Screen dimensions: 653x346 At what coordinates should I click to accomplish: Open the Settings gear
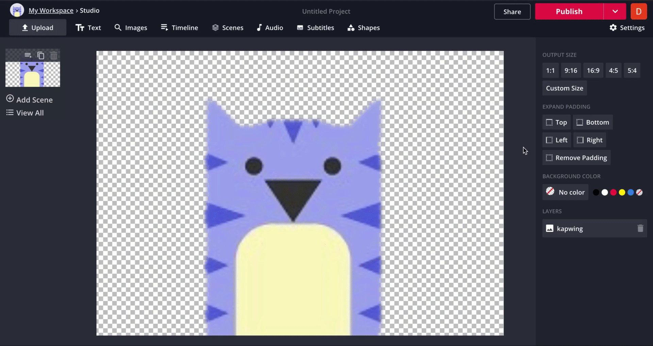click(x=627, y=28)
